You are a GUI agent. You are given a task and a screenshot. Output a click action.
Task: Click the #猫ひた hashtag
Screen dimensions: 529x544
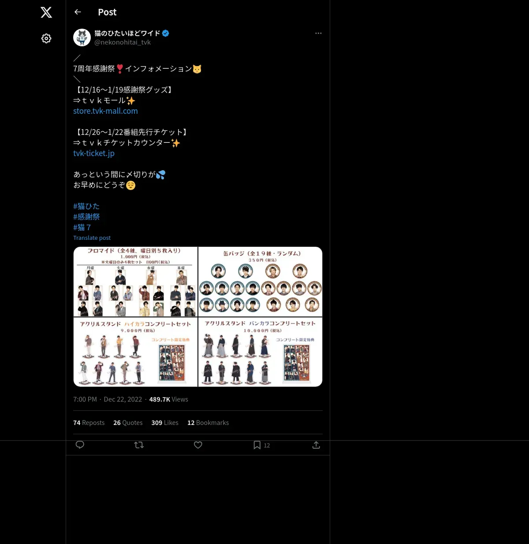pos(86,206)
